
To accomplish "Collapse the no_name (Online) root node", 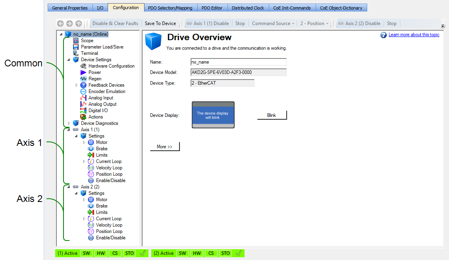I will click(x=61, y=34).
